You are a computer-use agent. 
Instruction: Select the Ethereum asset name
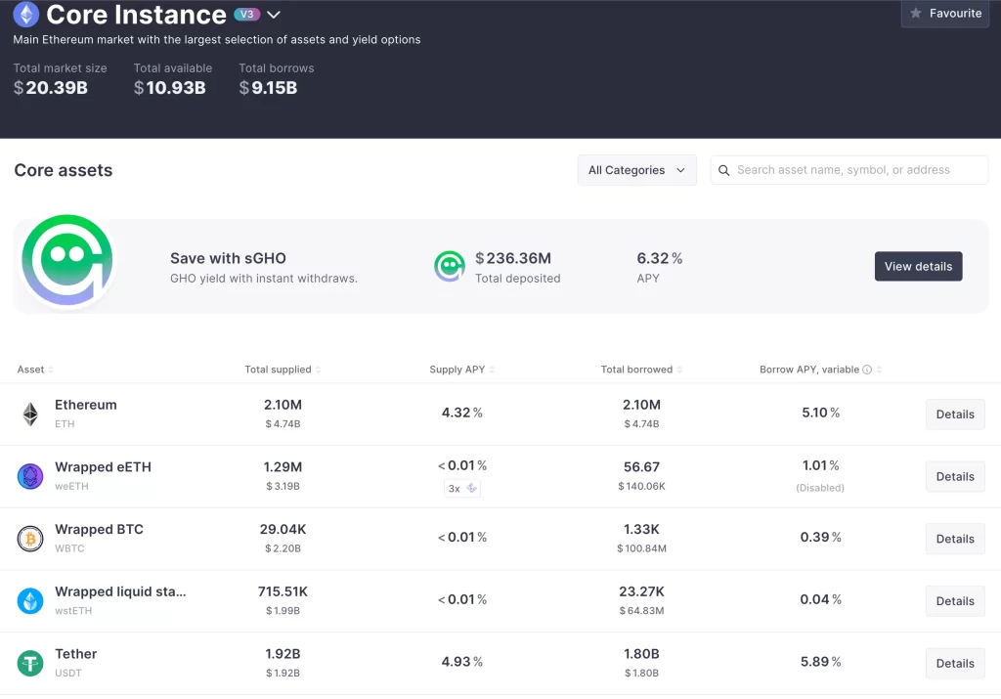click(x=86, y=405)
